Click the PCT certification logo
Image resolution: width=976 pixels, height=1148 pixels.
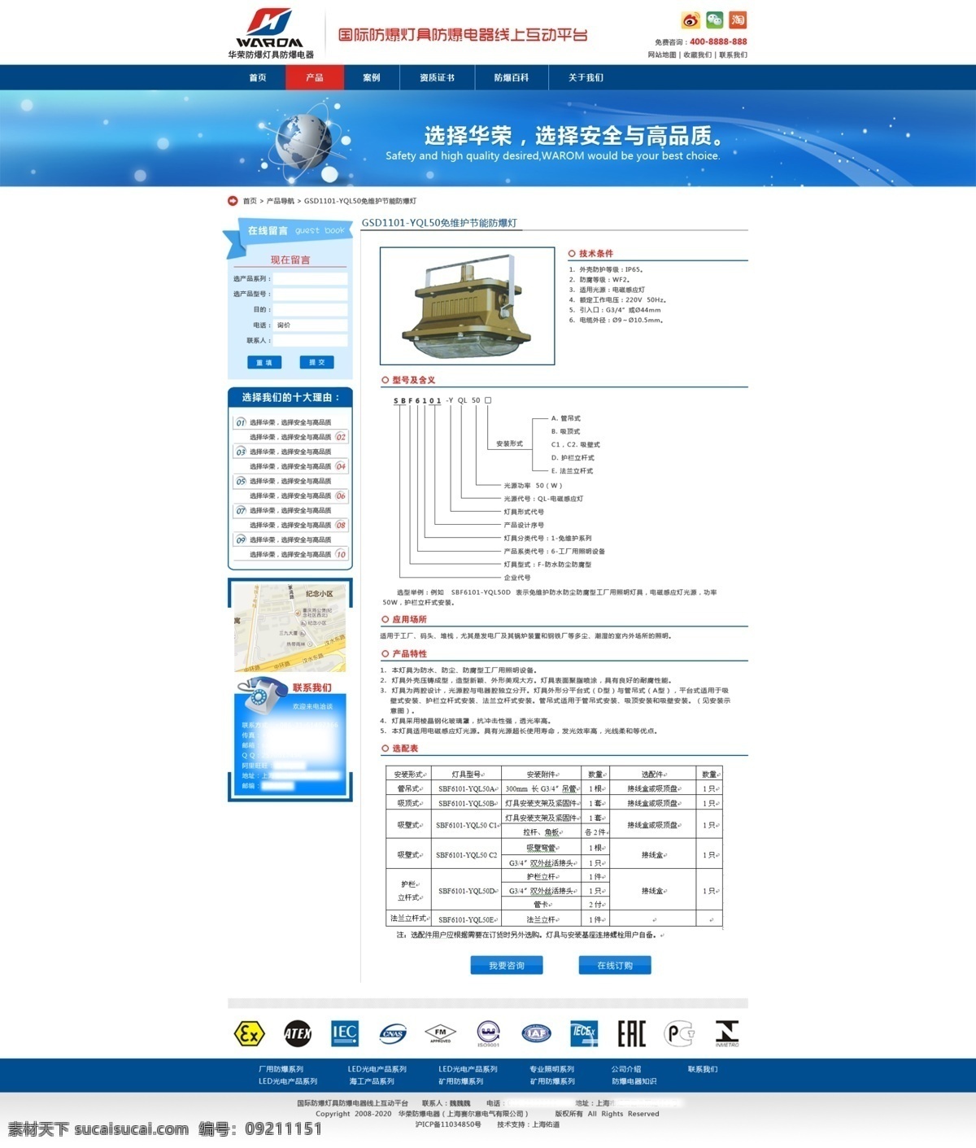point(679,1033)
